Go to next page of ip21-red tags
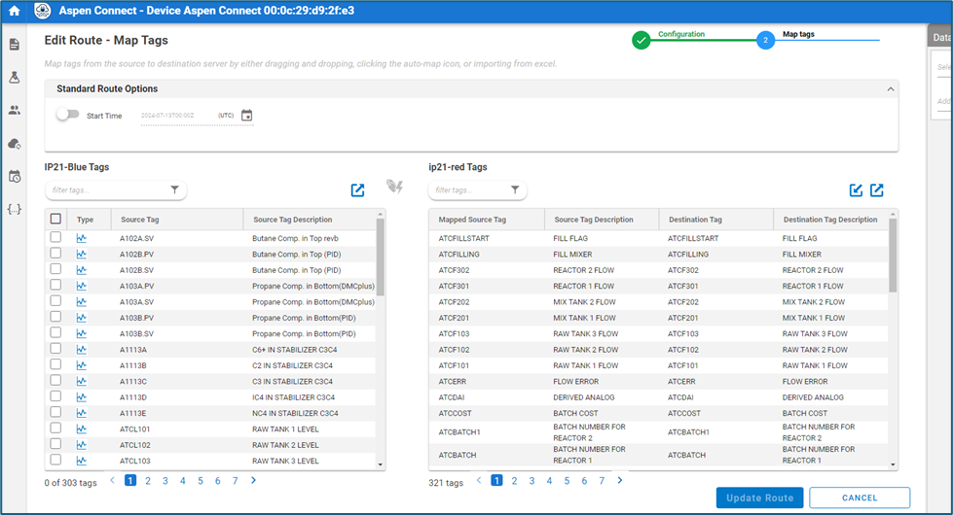 coord(620,480)
